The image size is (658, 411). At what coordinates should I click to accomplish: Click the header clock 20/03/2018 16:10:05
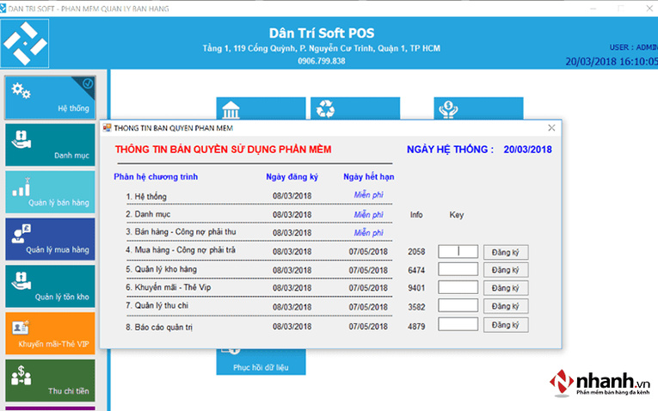pyautogui.click(x=612, y=62)
